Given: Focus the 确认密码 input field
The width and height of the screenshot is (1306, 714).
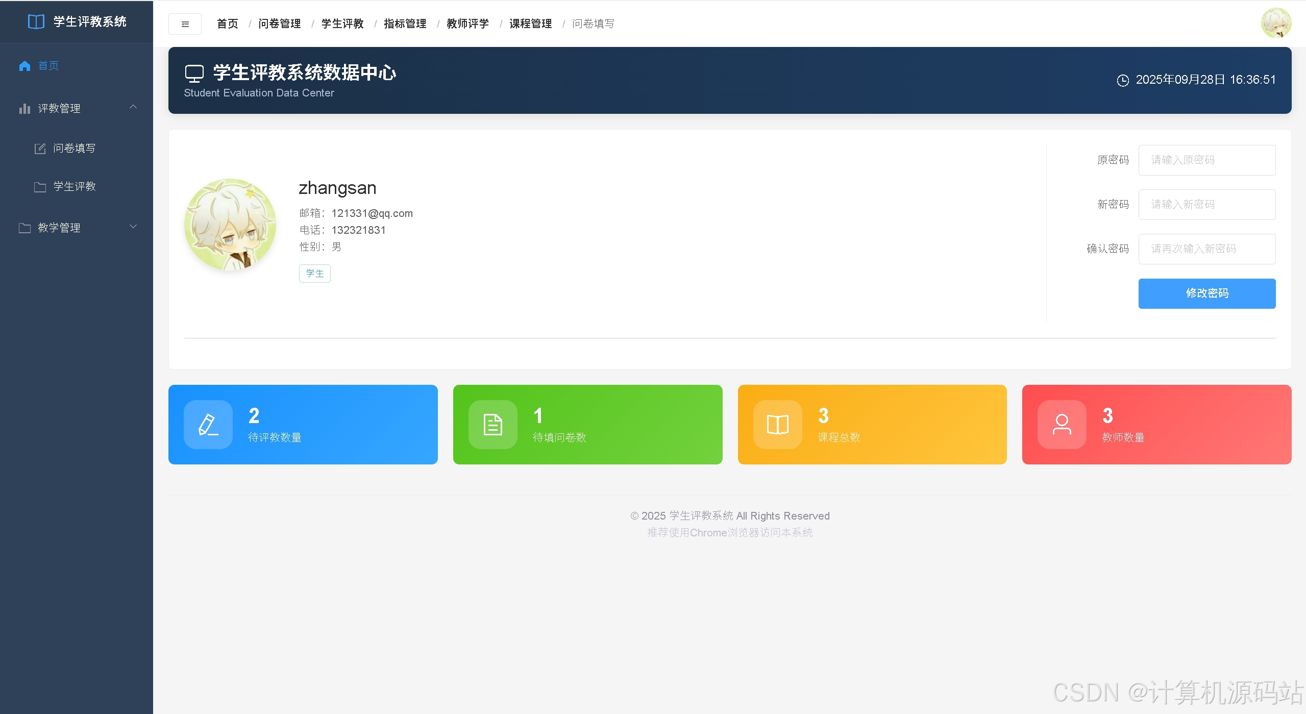Looking at the screenshot, I should point(1207,249).
